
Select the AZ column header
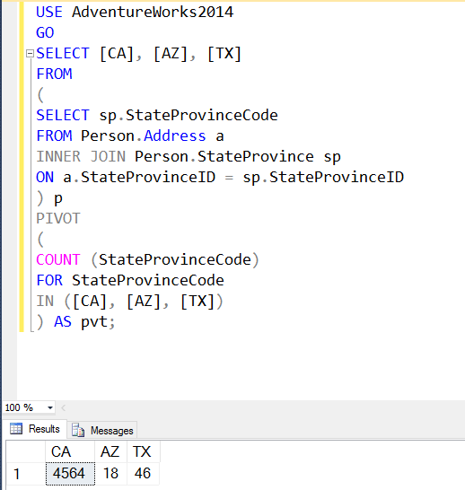tap(110, 452)
